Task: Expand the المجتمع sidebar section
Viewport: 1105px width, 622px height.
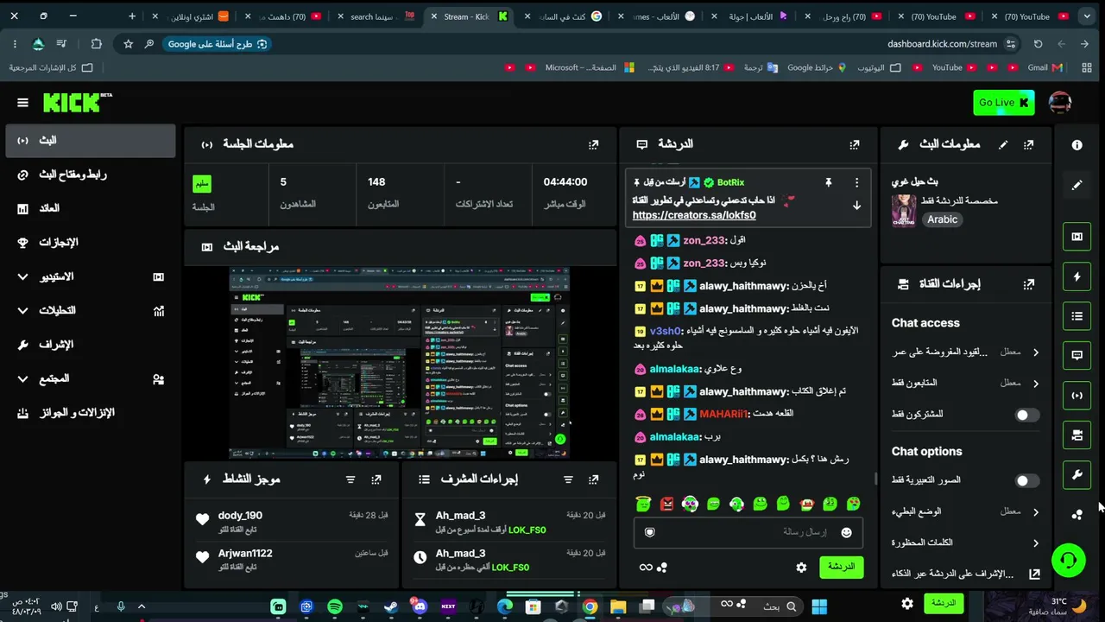Action: (90, 378)
